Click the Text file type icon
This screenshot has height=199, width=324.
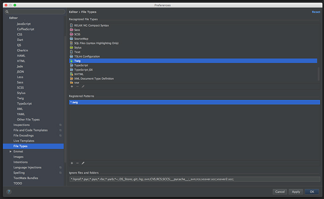(71, 52)
